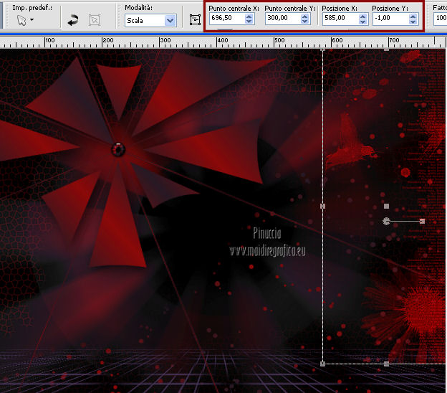
Task: Click the Punto centrale Y field
Action: point(283,19)
